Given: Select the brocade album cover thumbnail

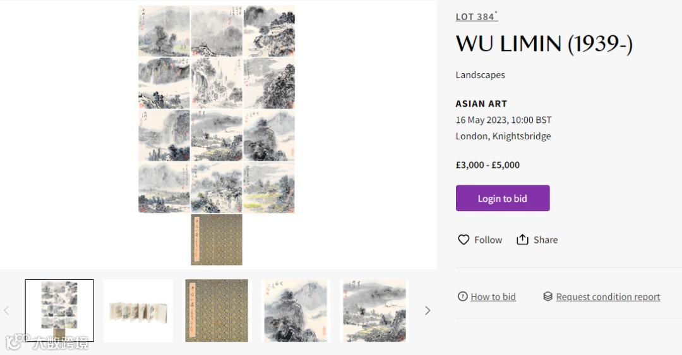Looking at the screenshot, I should click(x=217, y=310).
